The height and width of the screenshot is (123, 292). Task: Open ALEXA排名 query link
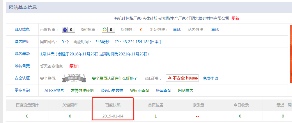pyautogui.click(x=54, y=91)
